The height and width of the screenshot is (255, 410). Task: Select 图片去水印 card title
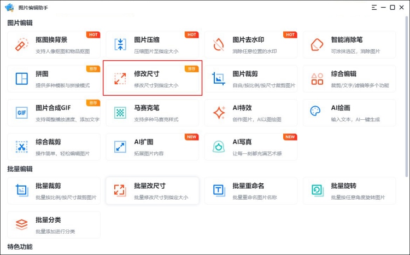248,40
